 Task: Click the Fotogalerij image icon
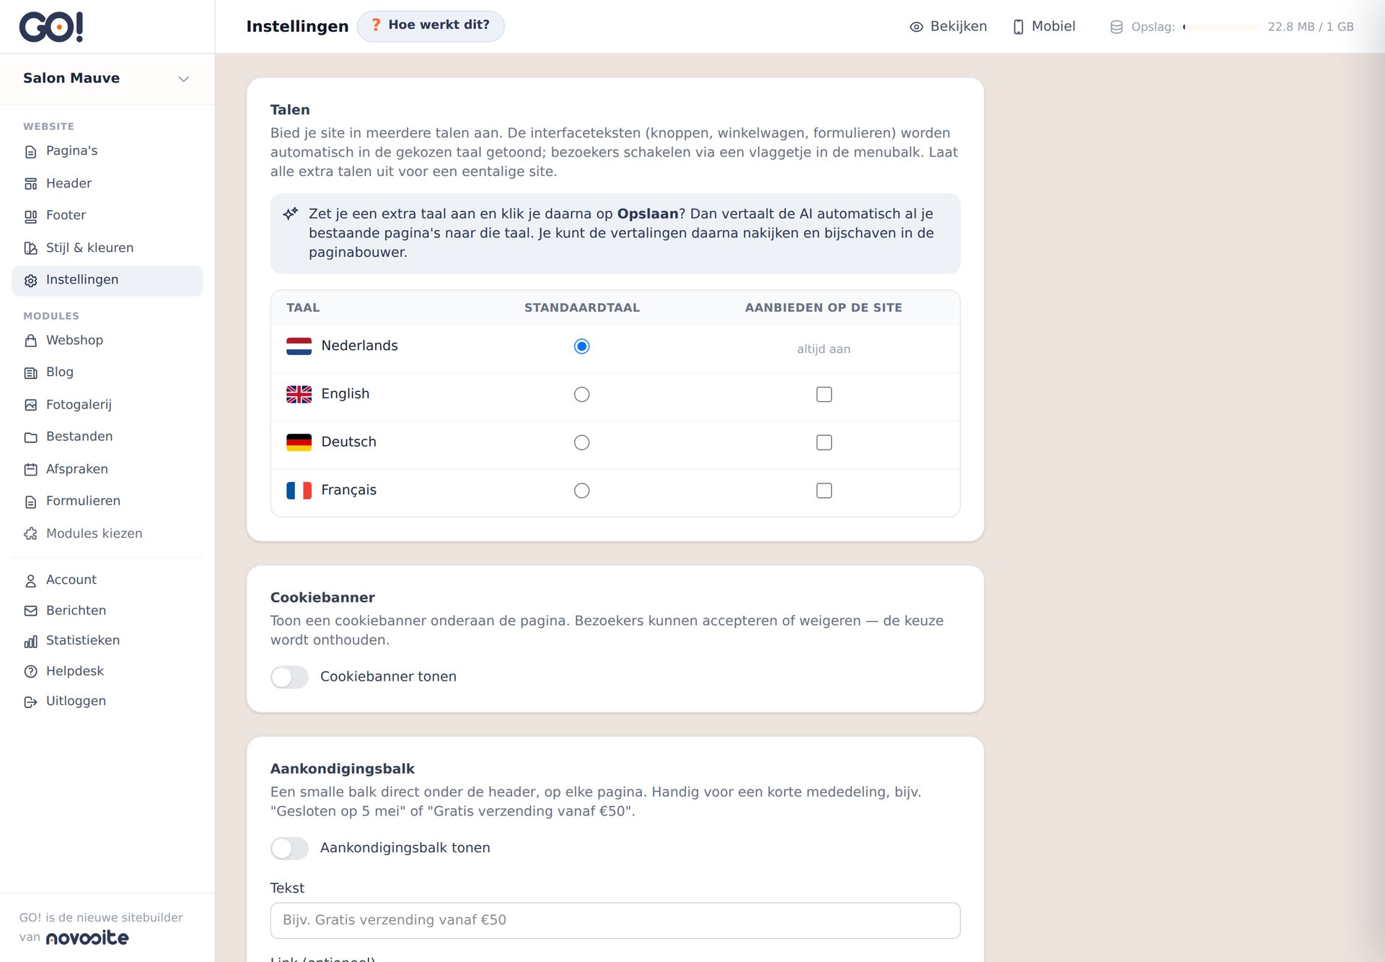tap(30, 405)
